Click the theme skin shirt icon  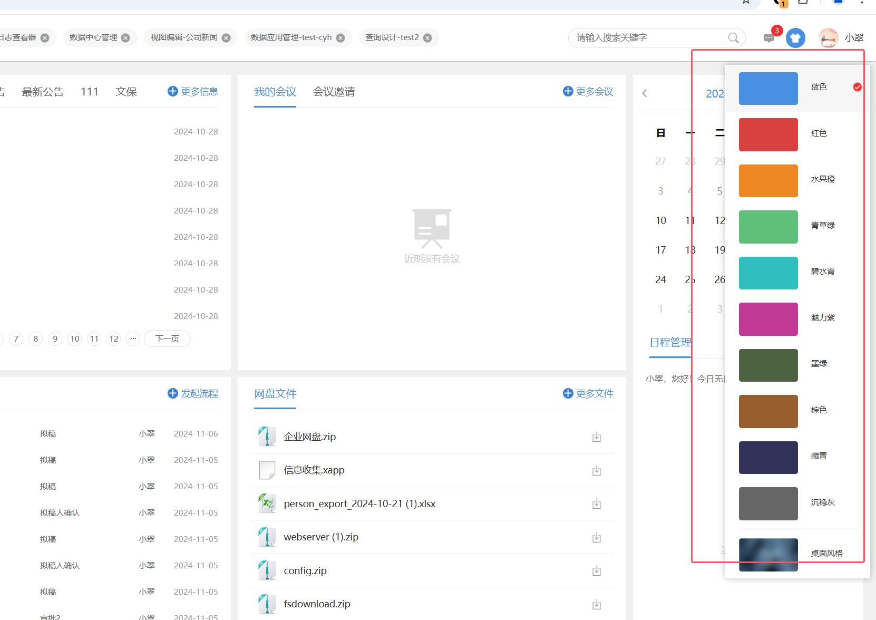pyautogui.click(x=795, y=38)
